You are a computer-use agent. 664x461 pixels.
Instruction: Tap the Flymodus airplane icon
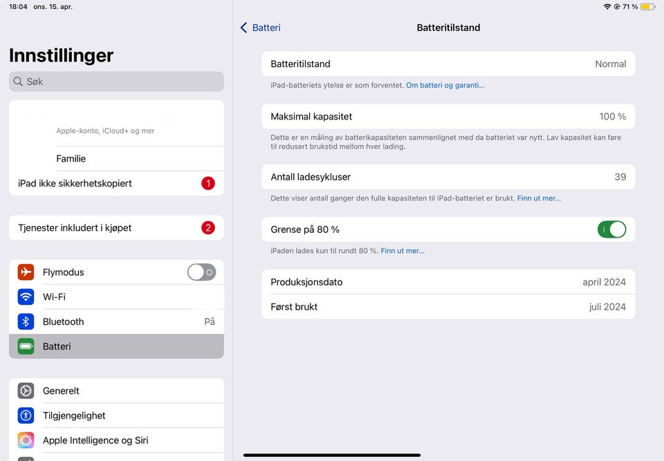(x=26, y=272)
